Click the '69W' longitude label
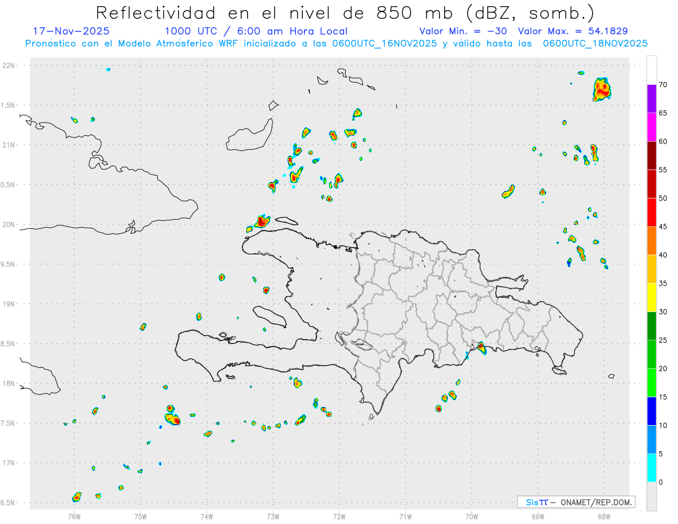 point(538,517)
